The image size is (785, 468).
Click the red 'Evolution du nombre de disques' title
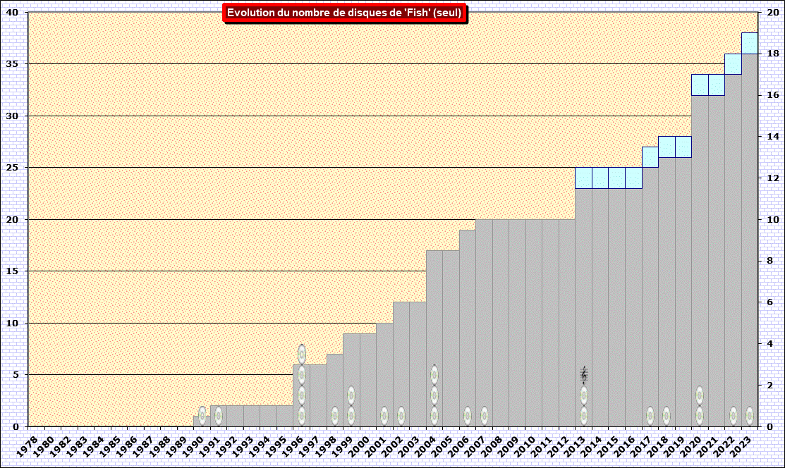[x=344, y=13]
